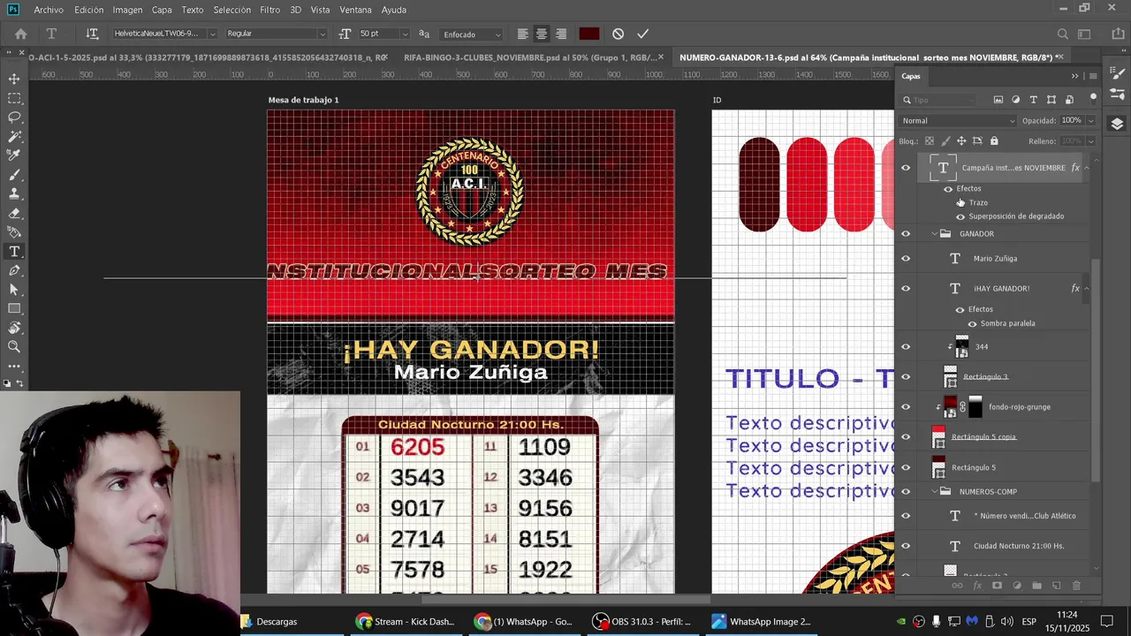Viewport: 1131px width, 636px height.
Task: Align text right in options bar
Action: (561, 34)
